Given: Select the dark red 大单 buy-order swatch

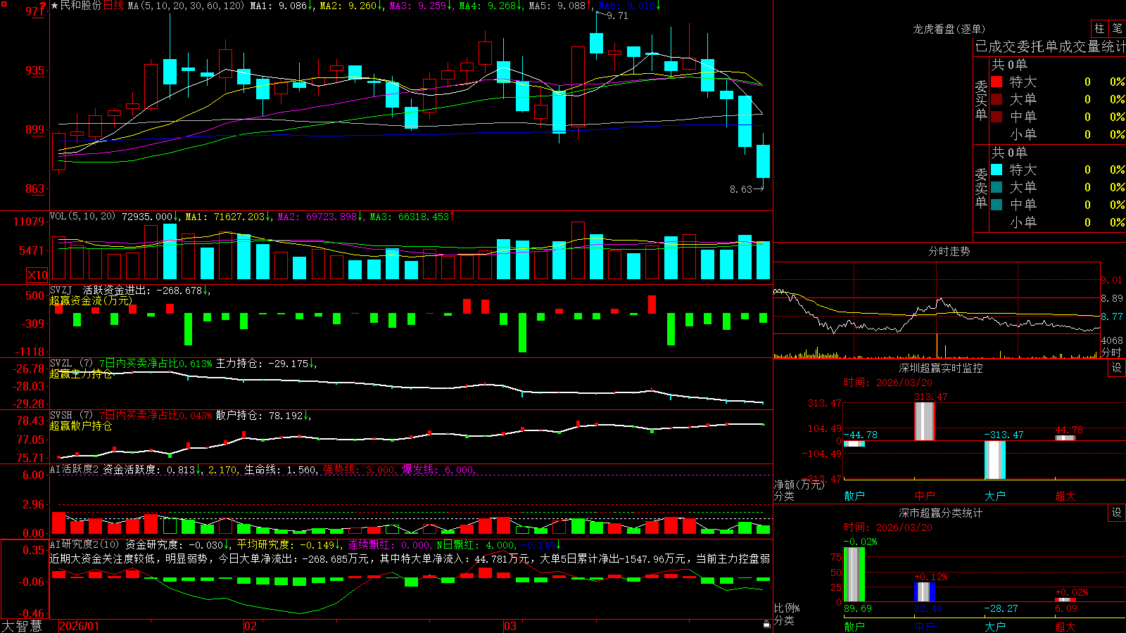Looking at the screenshot, I should point(997,99).
